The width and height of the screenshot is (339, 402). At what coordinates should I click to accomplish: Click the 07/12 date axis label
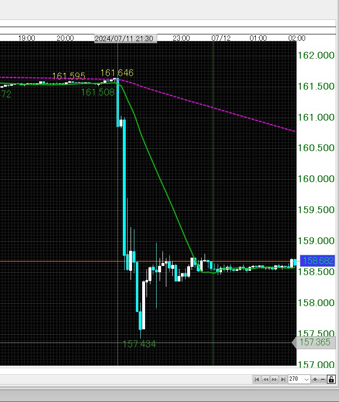click(221, 38)
